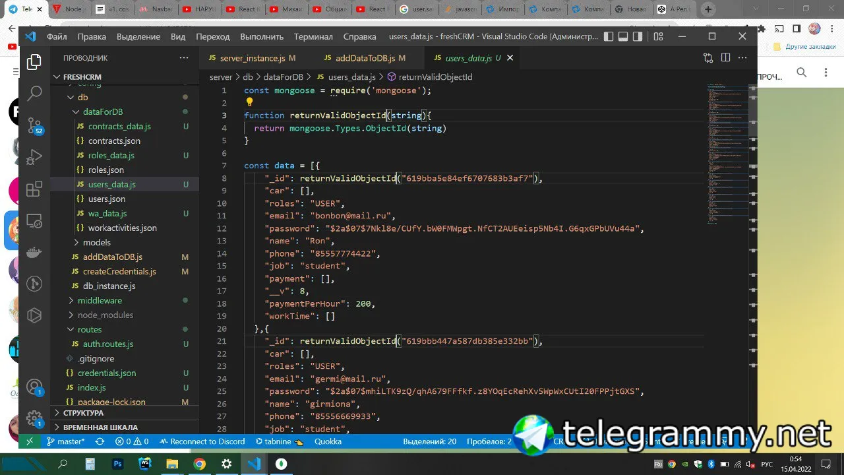Open Chrome from the Windows taskbar
The height and width of the screenshot is (475, 844).
pyautogui.click(x=199, y=464)
